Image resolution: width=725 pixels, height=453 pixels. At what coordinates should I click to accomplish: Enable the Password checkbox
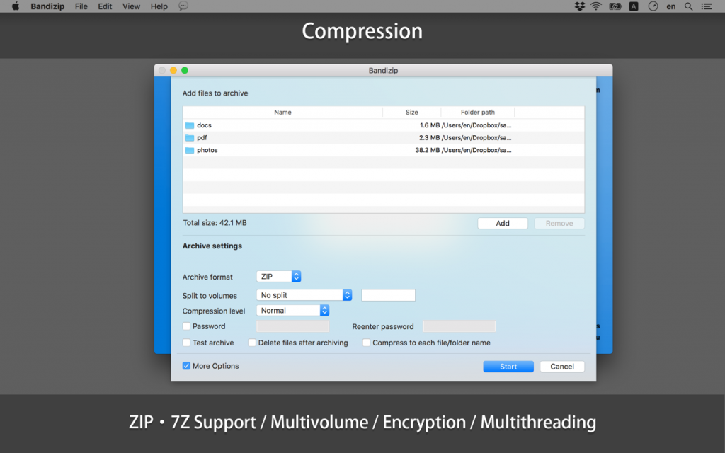[185, 326]
